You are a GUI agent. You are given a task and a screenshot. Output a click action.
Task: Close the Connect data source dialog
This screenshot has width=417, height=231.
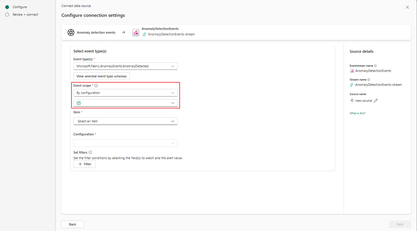[407, 7]
